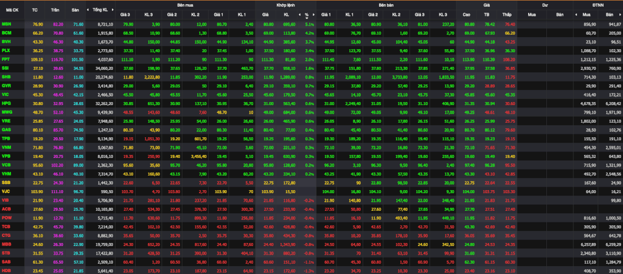Click the TC column header
The image size is (623, 274).
pos(35,10)
